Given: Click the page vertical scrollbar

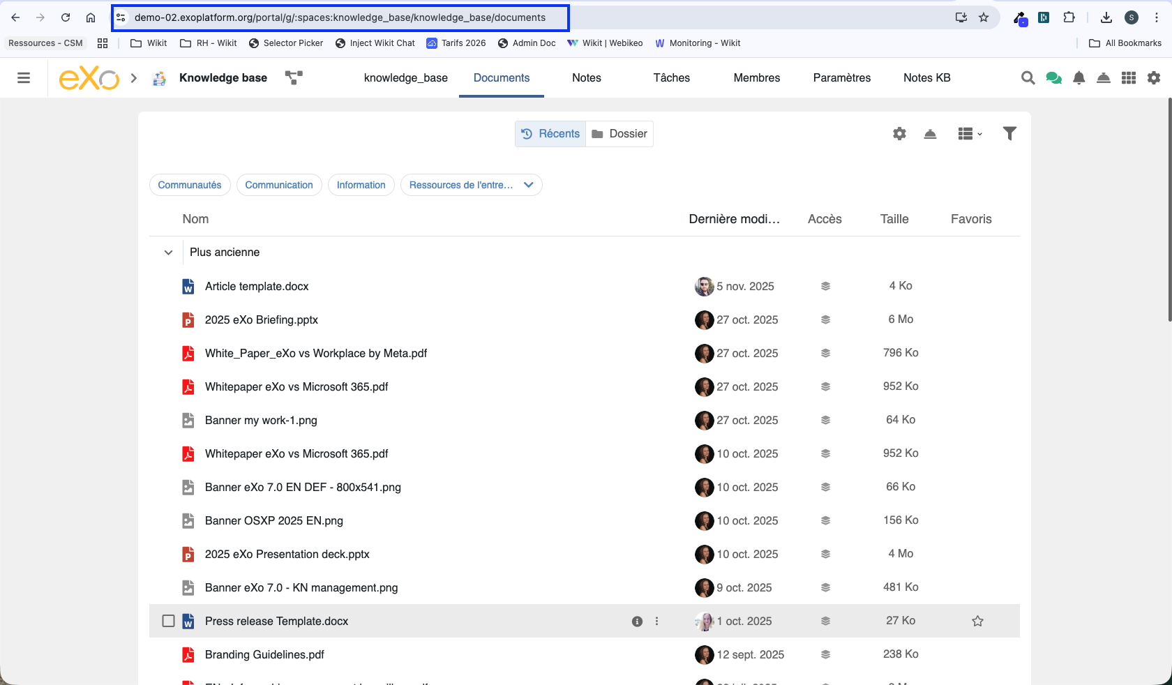Looking at the screenshot, I should pyautogui.click(x=1169, y=210).
